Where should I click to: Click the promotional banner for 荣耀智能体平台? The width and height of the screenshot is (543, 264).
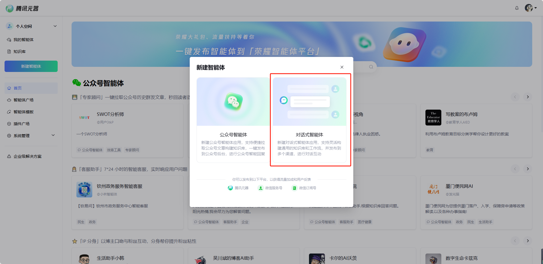(x=302, y=44)
